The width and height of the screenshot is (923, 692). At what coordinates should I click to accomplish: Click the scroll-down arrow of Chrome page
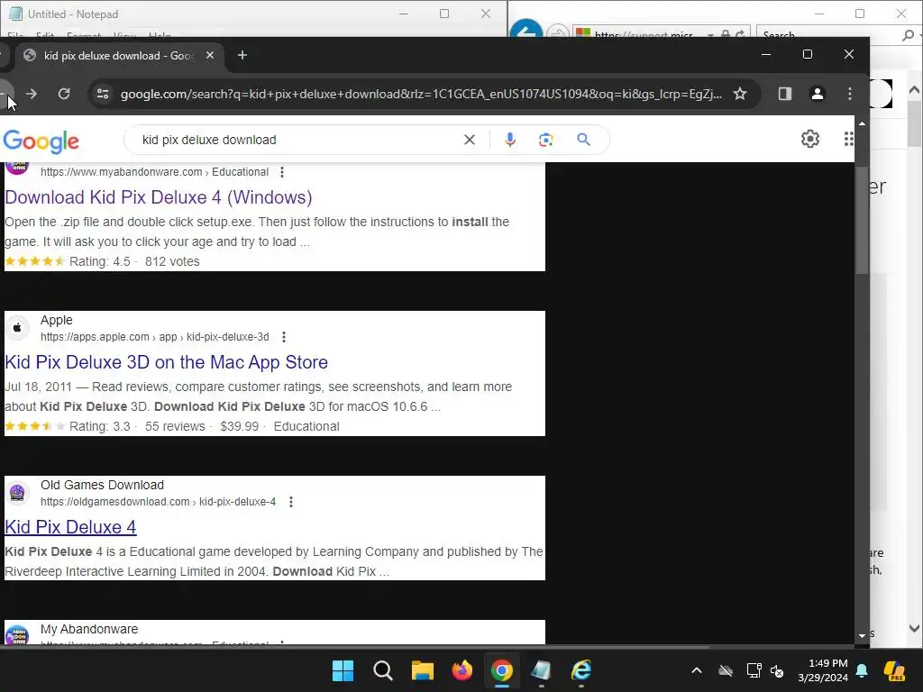pyautogui.click(x=862, y=635)
